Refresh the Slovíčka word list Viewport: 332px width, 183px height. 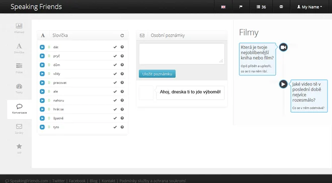point(122,36)
